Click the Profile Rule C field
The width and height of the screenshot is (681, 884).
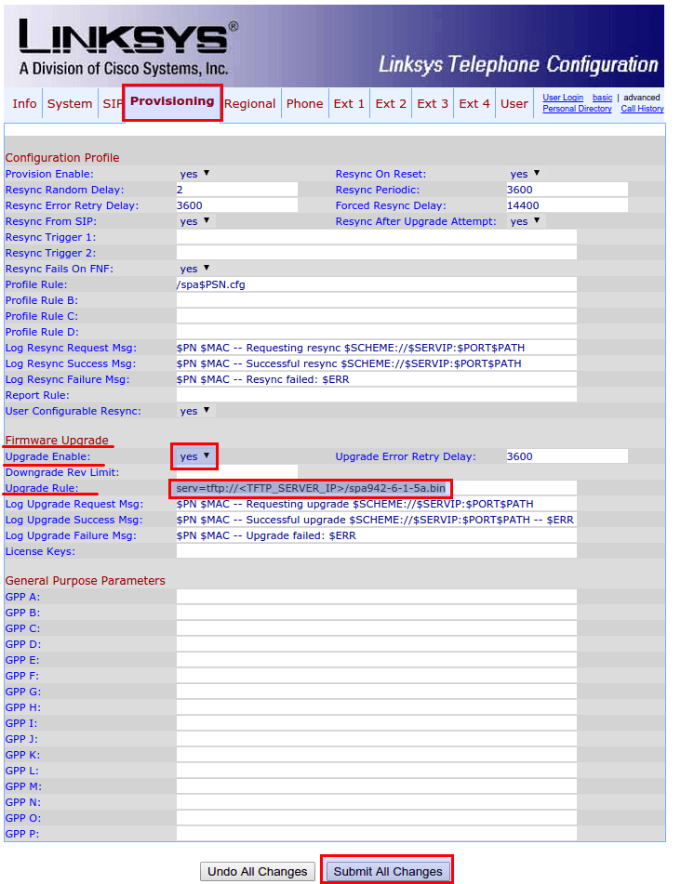click(x=377, y=316)
